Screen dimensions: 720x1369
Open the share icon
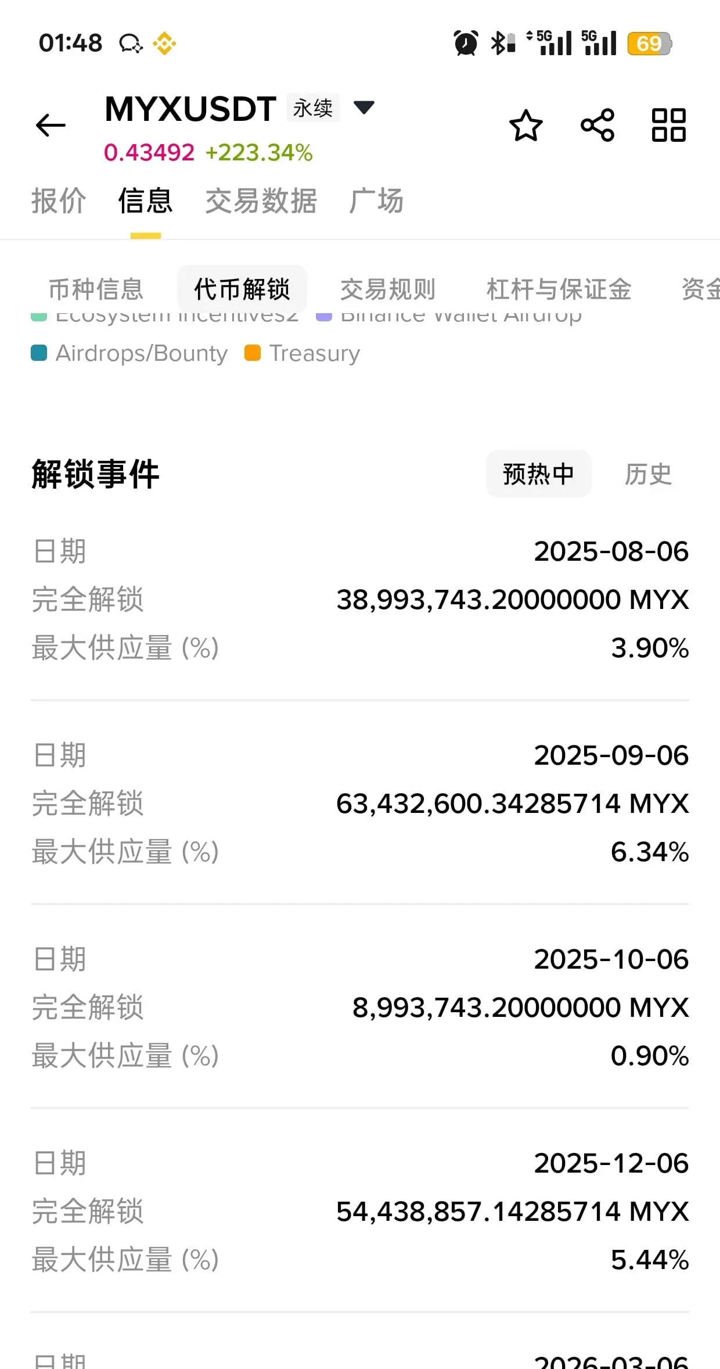click(x=597, y=126)
